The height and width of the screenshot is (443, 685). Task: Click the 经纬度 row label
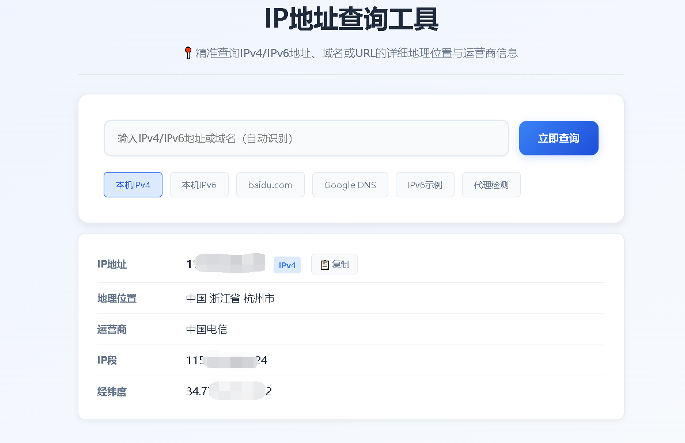point(112,392)
